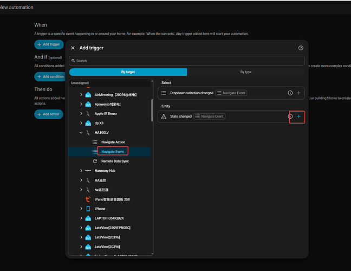Close the Add trigger dialog
The height and width of the screenshot is (271, 351).
(x=73, y=48)
